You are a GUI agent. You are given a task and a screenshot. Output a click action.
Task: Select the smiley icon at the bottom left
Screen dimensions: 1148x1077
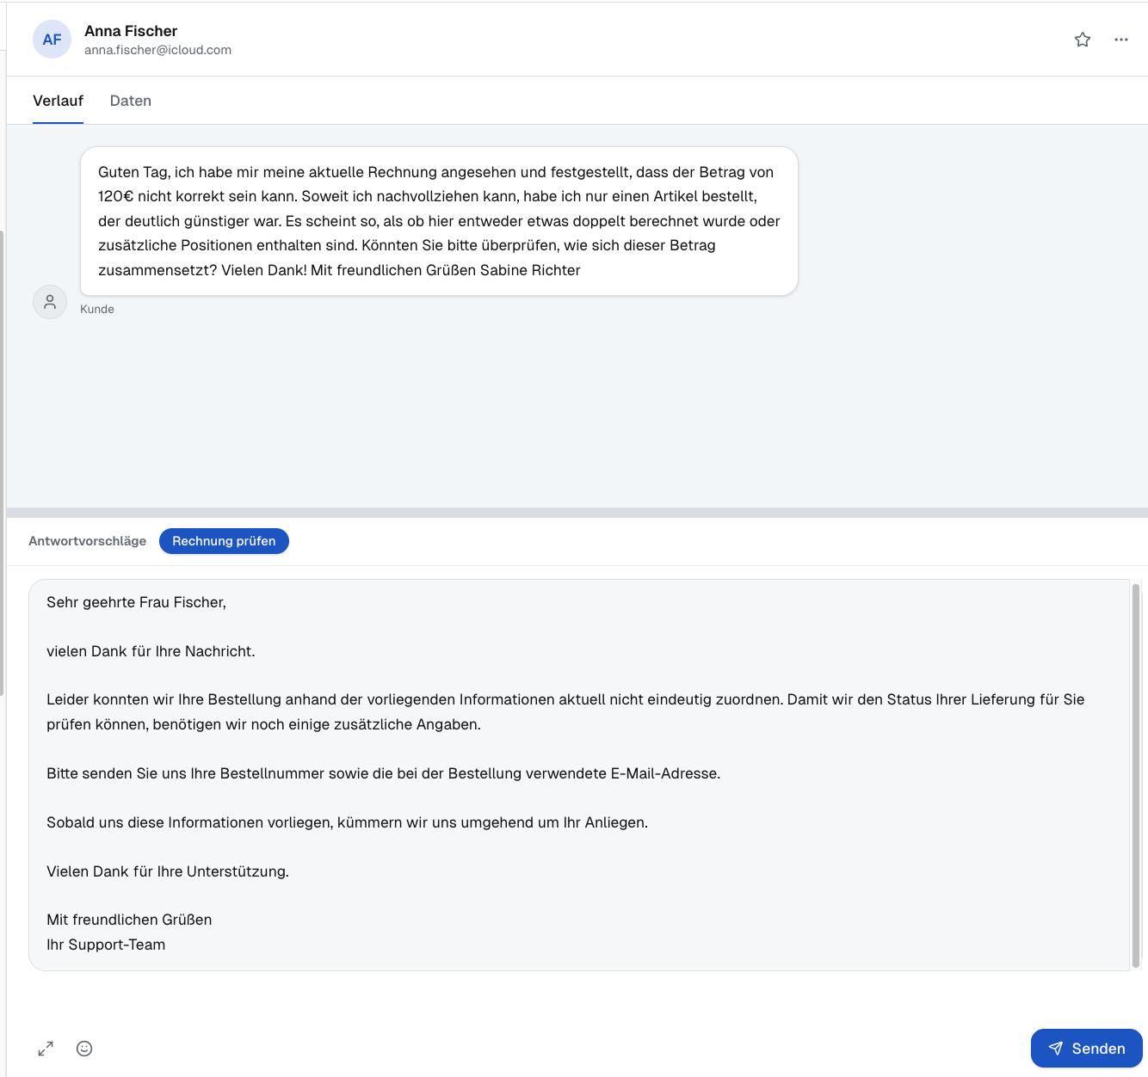point(83,1049)
